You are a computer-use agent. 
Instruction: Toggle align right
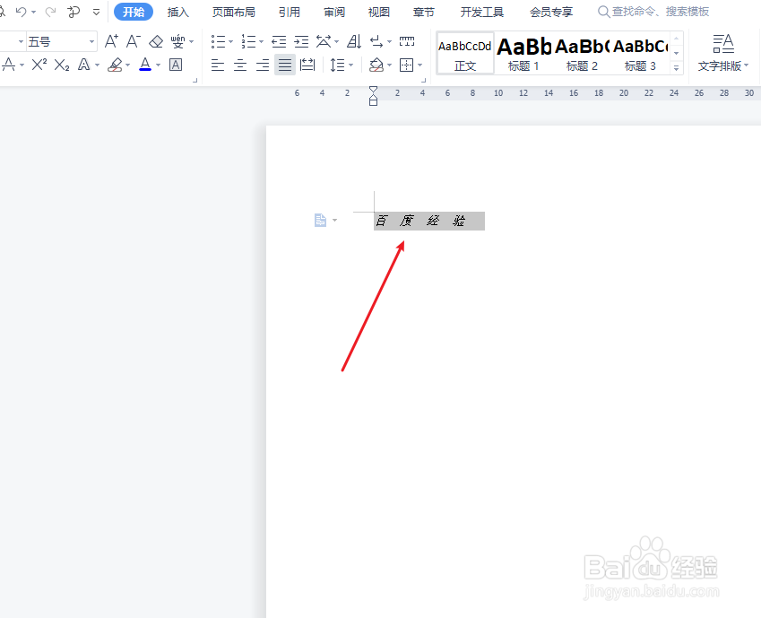[x=263, y=65]
